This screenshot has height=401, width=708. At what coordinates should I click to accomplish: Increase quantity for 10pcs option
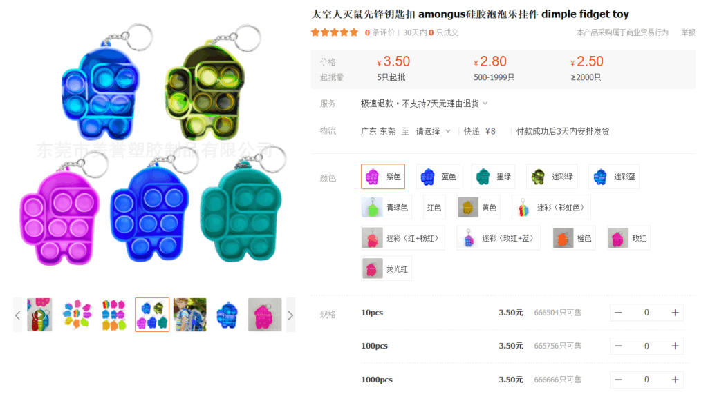click(675, 313)
